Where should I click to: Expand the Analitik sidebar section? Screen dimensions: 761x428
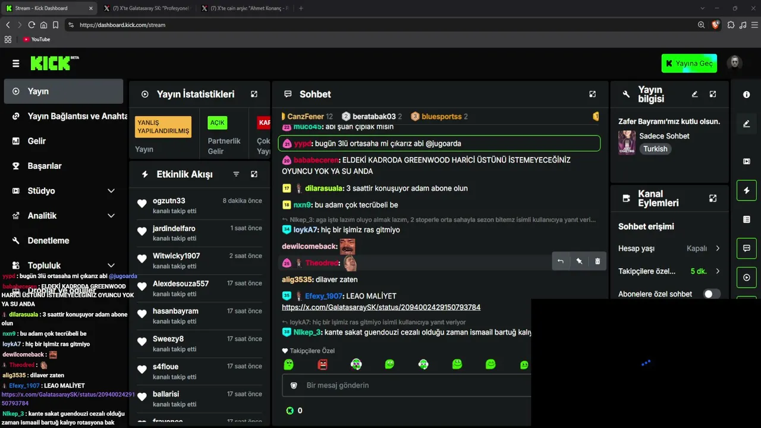(x=111, y=216)
